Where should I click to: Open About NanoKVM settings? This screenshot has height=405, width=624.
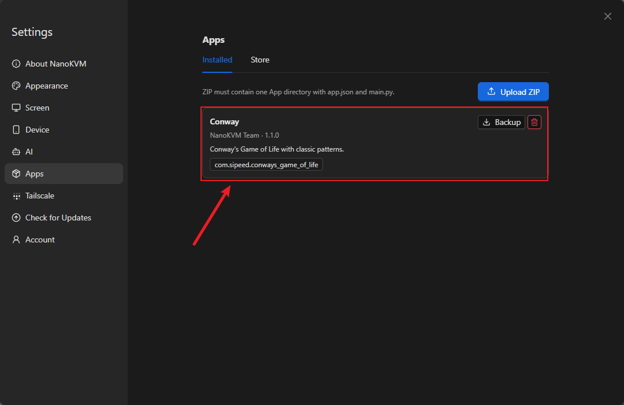click(x=64, y=64)
